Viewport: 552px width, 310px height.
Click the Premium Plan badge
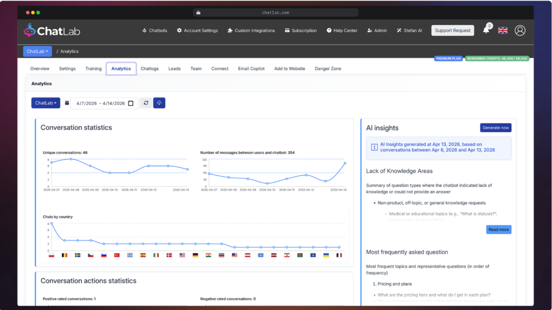(448, 59)
